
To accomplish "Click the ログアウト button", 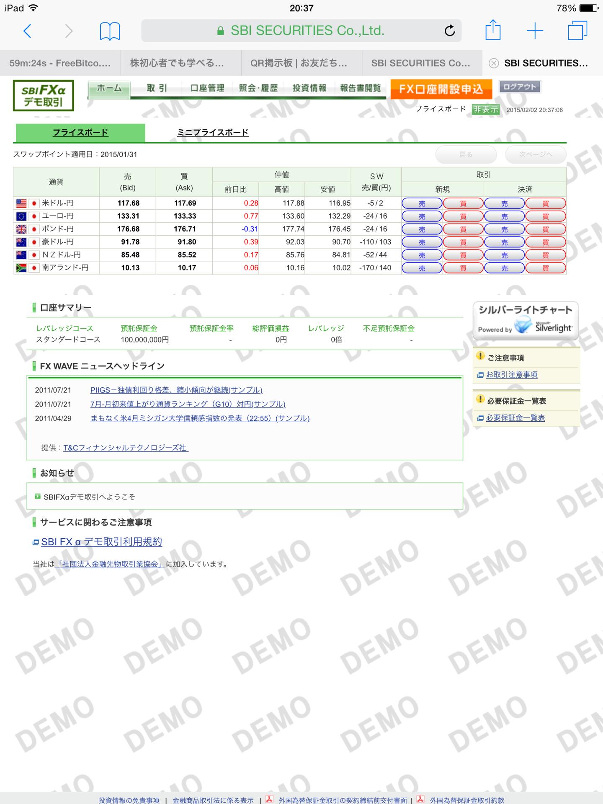I will pos(520,87).
